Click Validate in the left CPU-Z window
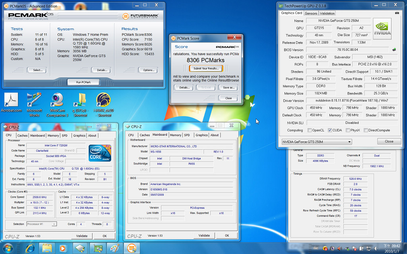407x254 pixels. 82,236
